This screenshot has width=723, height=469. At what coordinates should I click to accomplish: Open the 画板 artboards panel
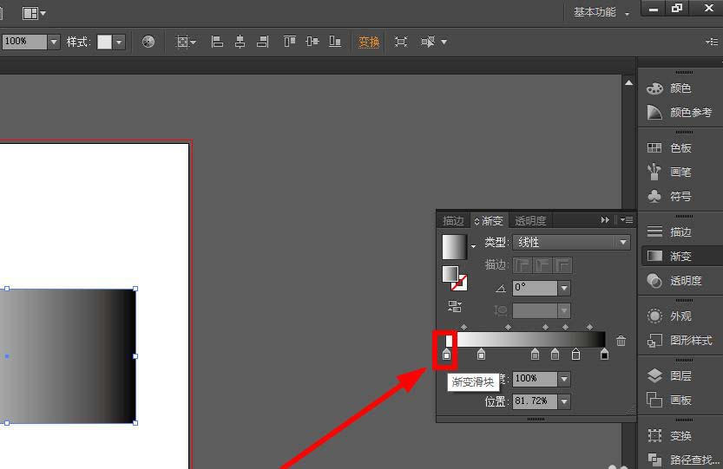tap(669, 400)
